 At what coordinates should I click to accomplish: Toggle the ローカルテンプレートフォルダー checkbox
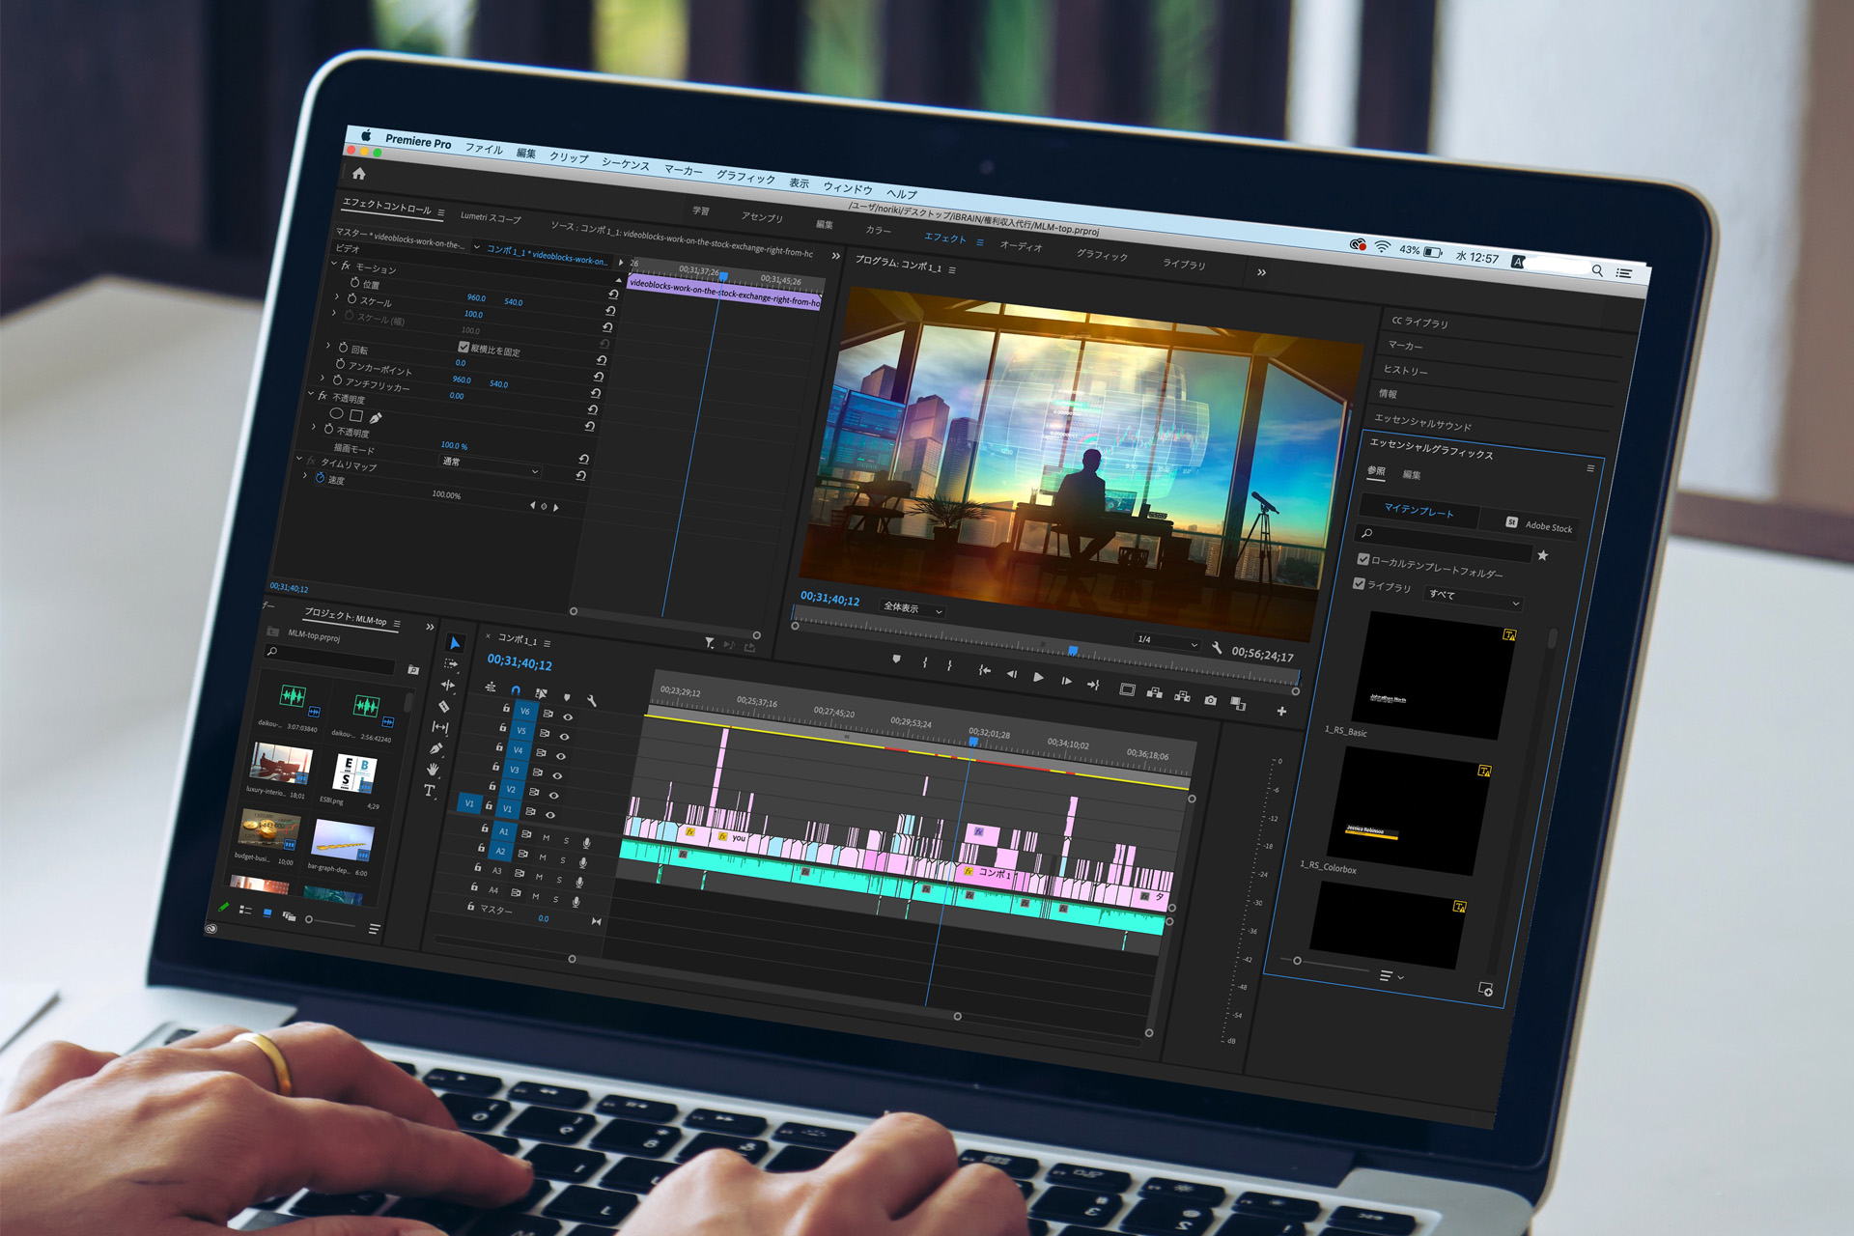pyautogui.click(x=1363, y=559)
